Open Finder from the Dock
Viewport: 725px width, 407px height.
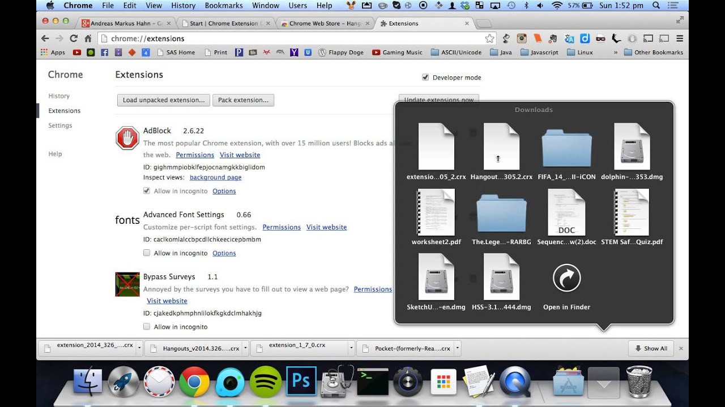(x=88, y=382)
